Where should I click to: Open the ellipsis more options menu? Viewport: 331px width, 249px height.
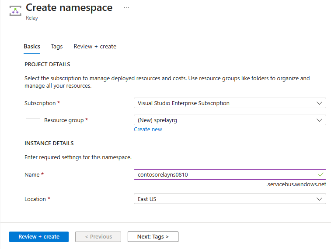click(x=126, y=8)
